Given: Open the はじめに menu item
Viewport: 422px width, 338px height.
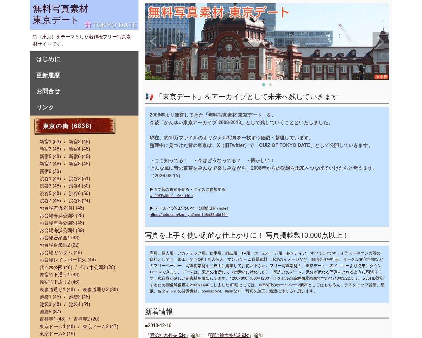Looking at the screenshot, I should 84,59.
